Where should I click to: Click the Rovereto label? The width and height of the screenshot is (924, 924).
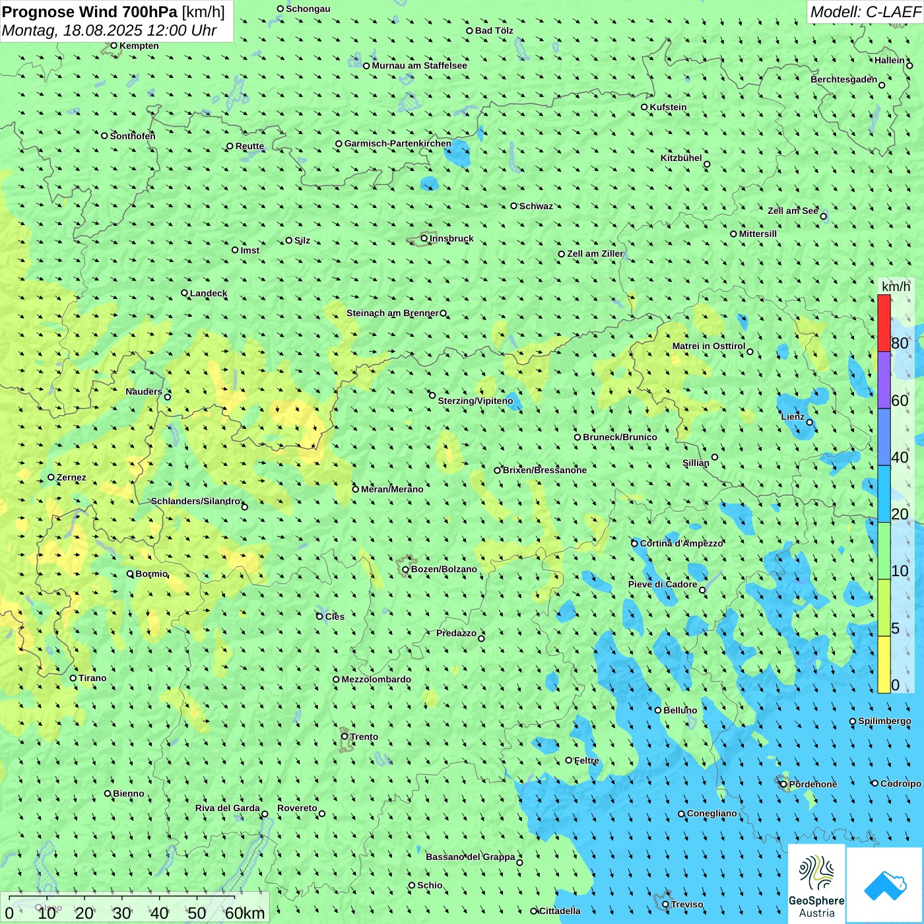tap(297, 808)
